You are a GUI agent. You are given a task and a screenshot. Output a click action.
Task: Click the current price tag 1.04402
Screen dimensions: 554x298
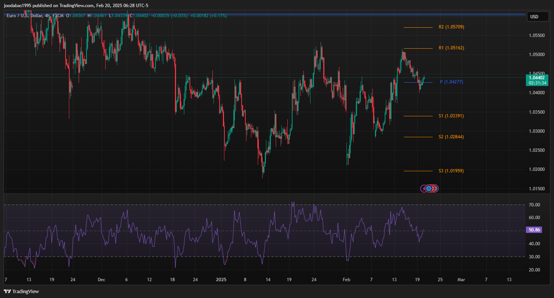(x=537, y=77)
